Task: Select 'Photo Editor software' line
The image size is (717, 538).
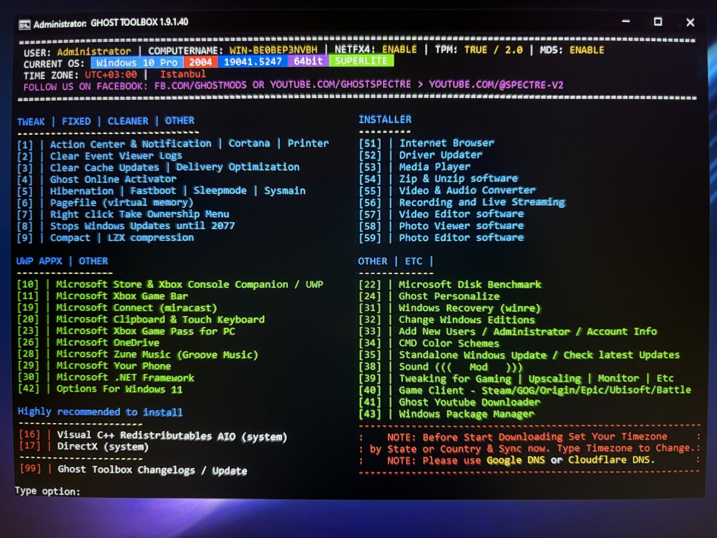Action: [x=462, y=238]
